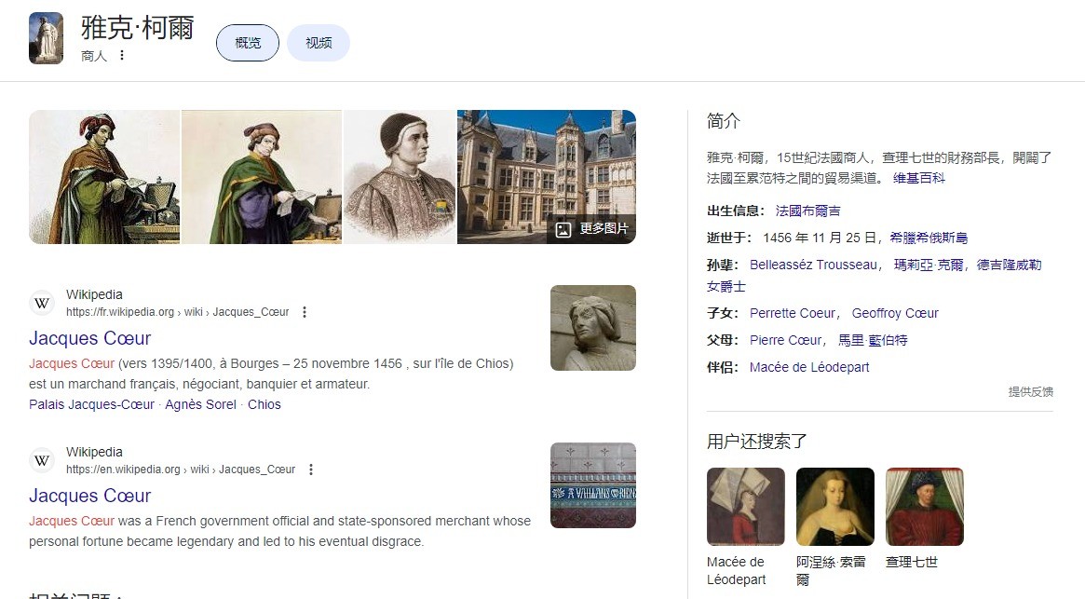This screenshot has height=599, width=1085.
Task: Click the 雅克·柯爾 heading title
Action: tap(137, 28)
